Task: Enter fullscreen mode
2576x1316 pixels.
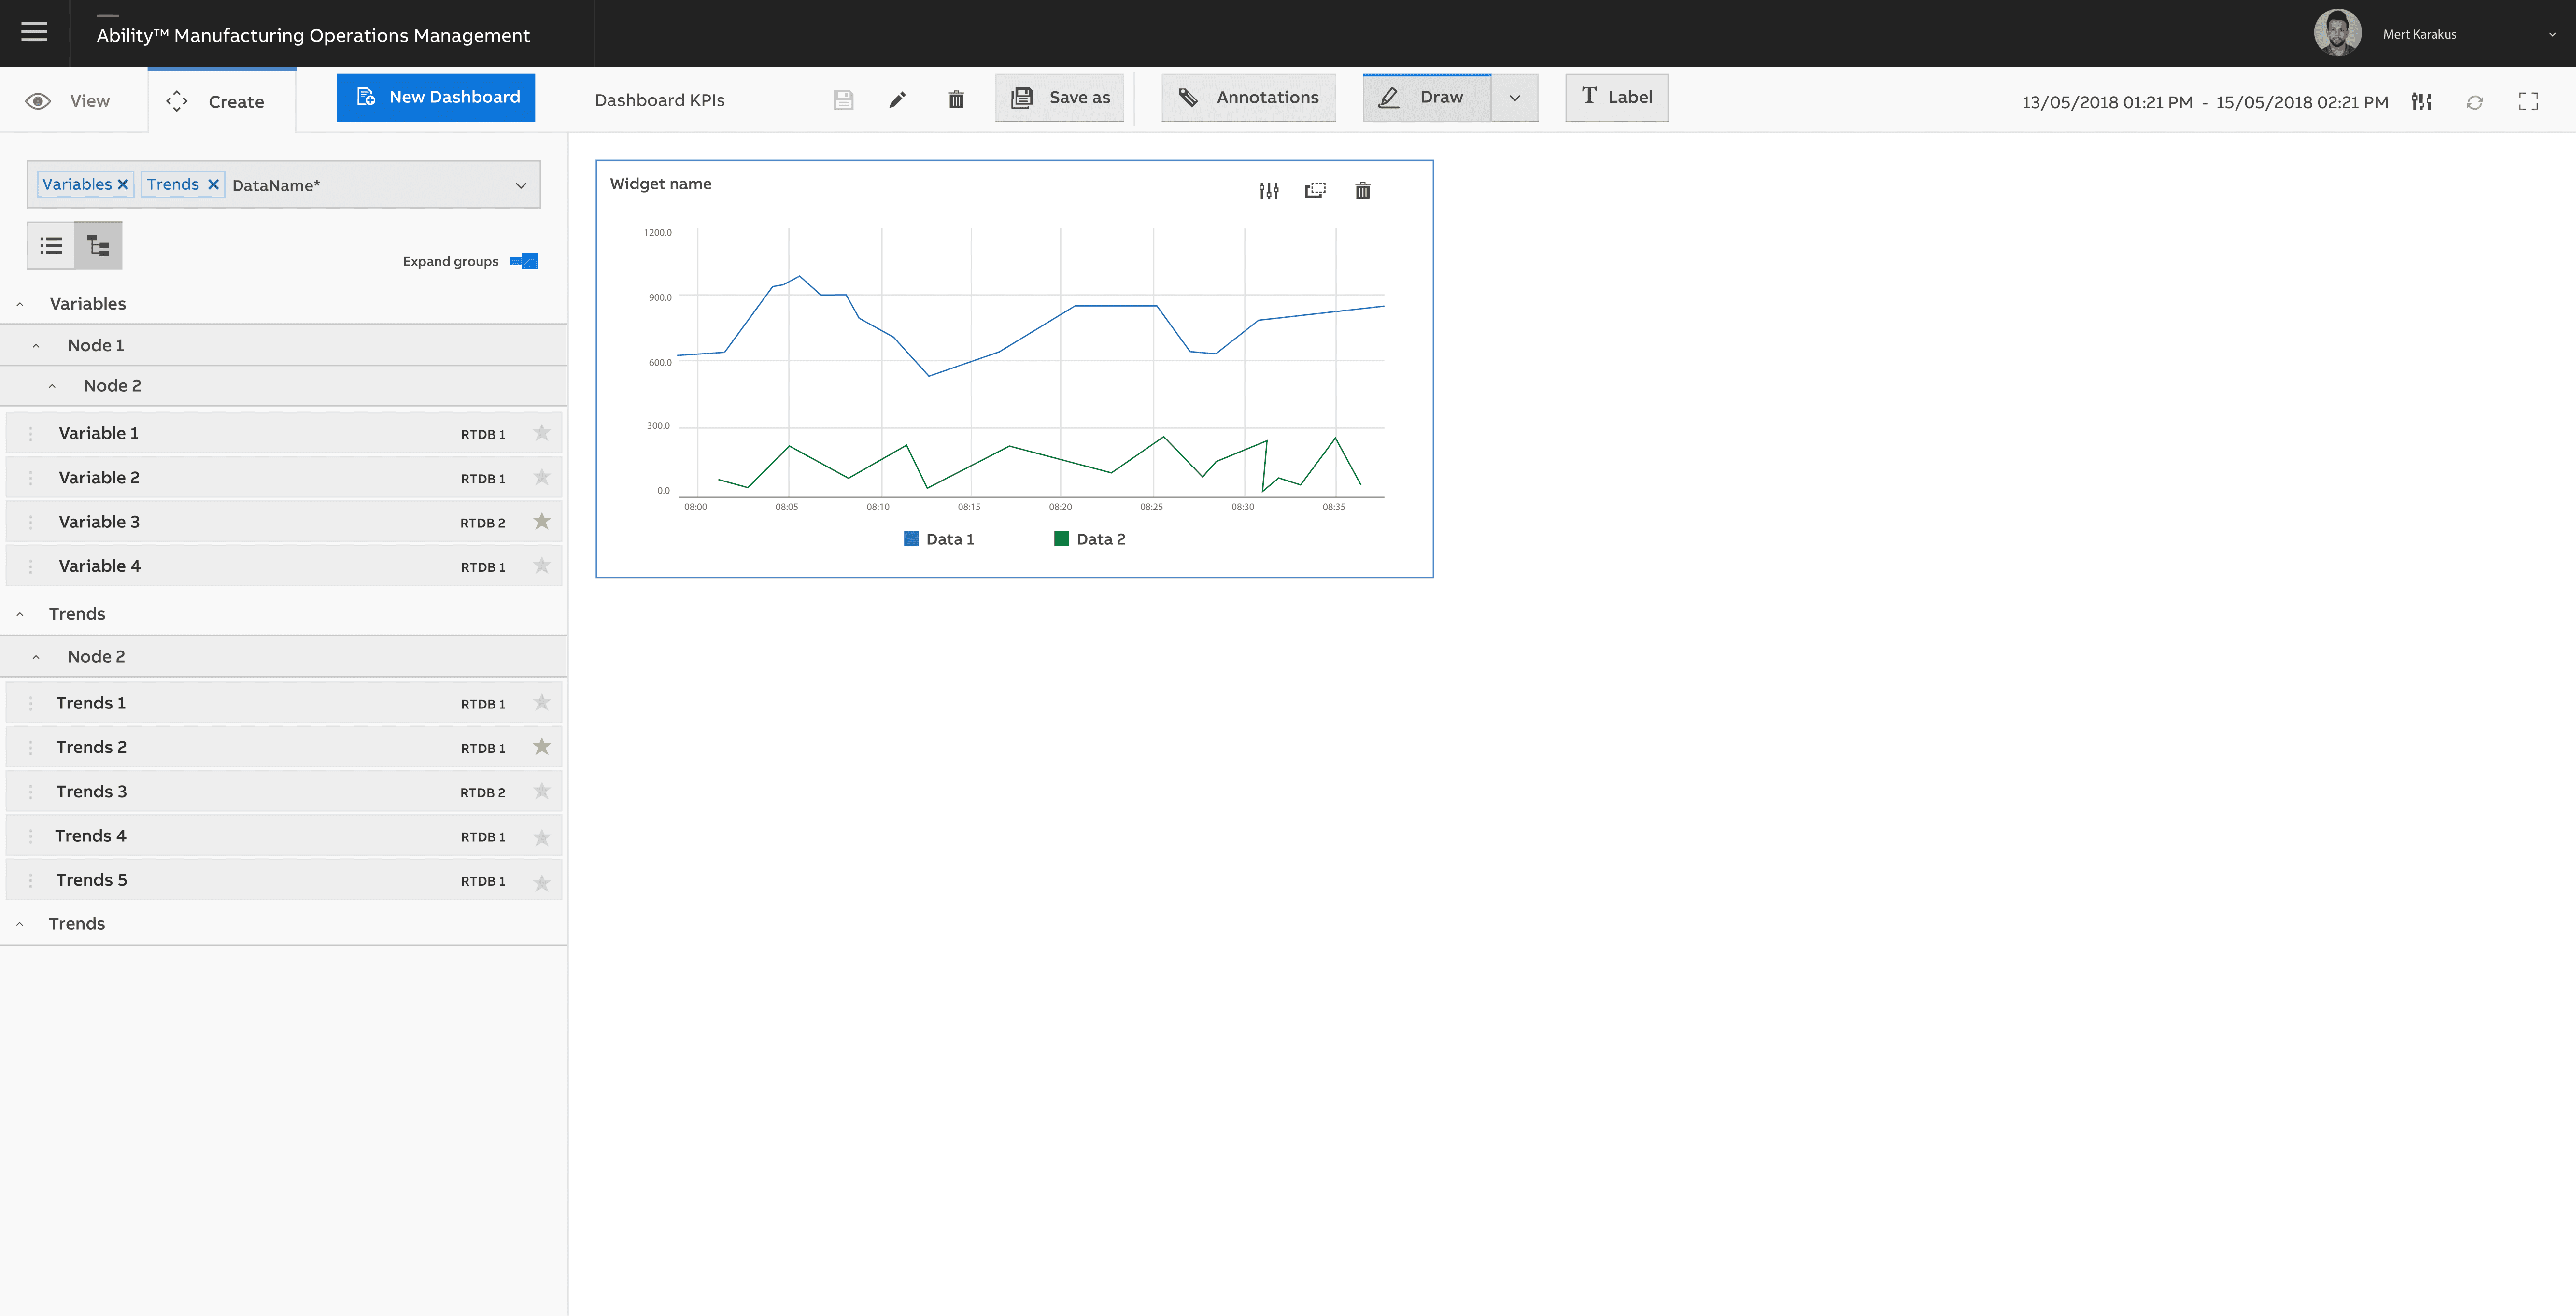Action: click(x=2528, y=101)
